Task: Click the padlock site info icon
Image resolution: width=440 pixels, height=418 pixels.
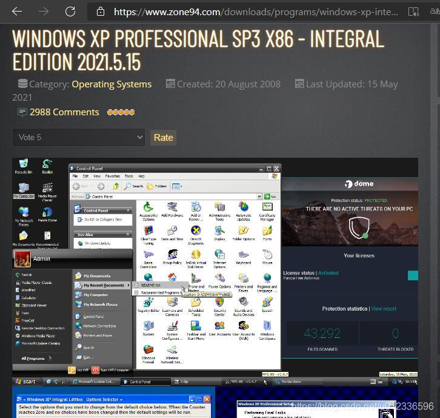Action: click(101, 12)
